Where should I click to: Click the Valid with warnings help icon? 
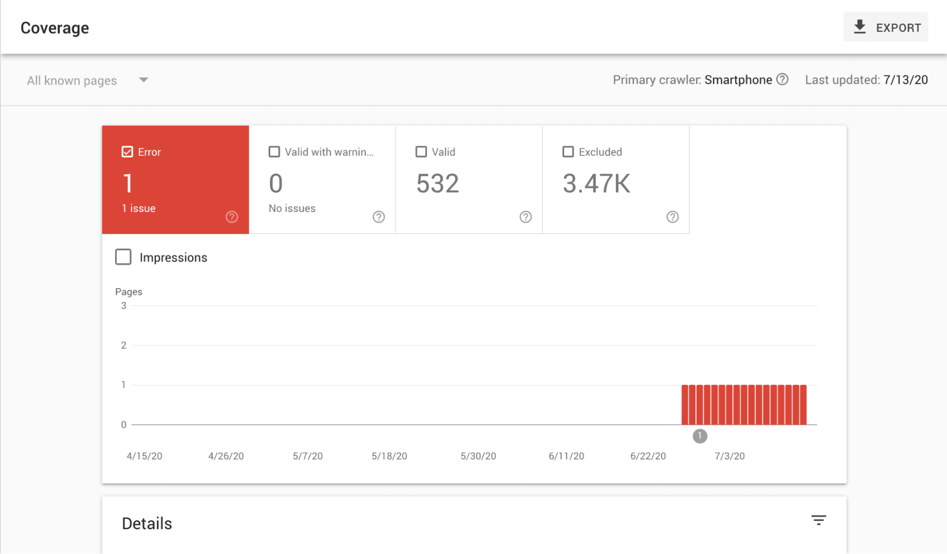point(379,217)
